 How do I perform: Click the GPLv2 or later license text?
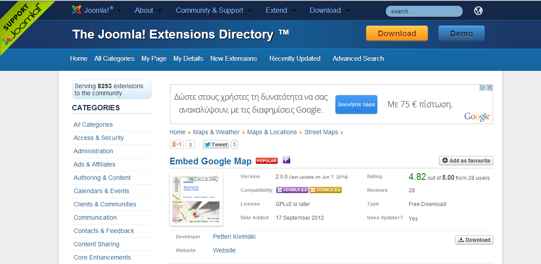(x=293, y=204)
